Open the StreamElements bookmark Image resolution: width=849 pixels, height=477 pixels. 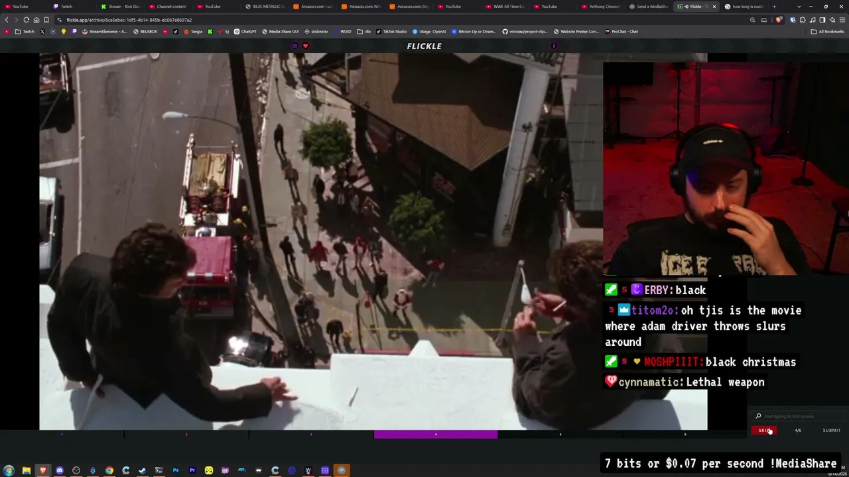103,31
